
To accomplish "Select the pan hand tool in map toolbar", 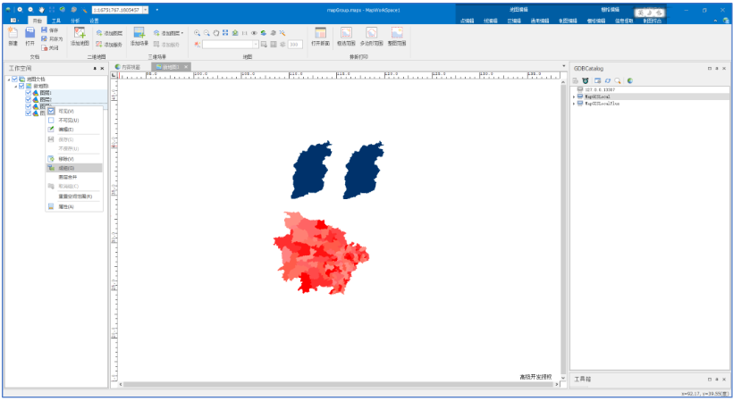I will click(216, 33).
